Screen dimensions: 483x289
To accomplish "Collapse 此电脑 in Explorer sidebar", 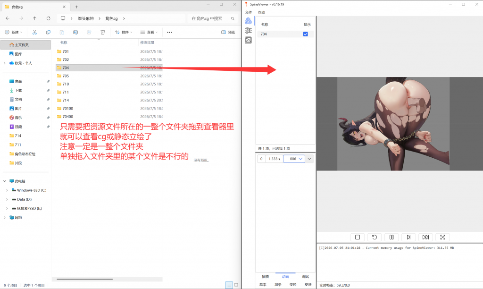I will (5, 181).
